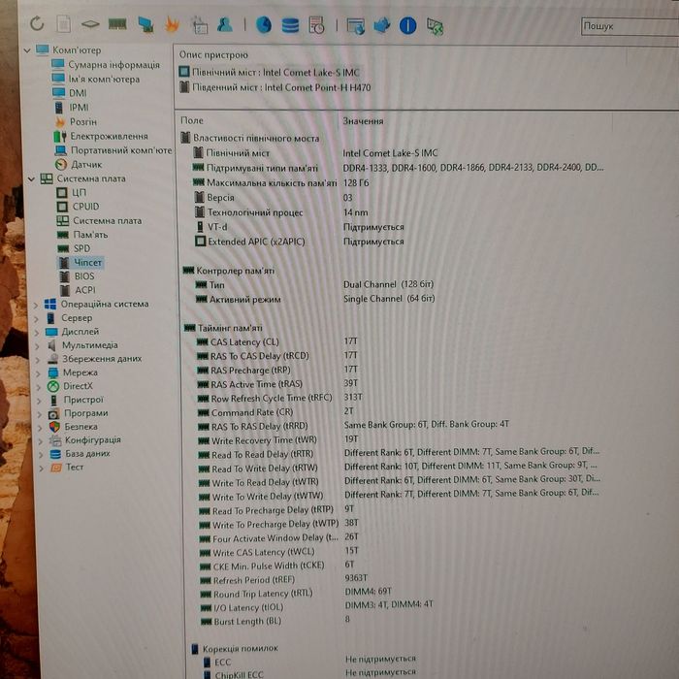679x679 pixels.
Task: Expand the Мультимедіа tree node
Action: click(x=37, y=346)
